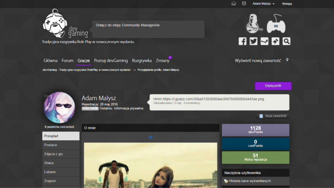Click the tag icon beside Historia nazw
Screen dimensions: 334x188
[226, 181]
